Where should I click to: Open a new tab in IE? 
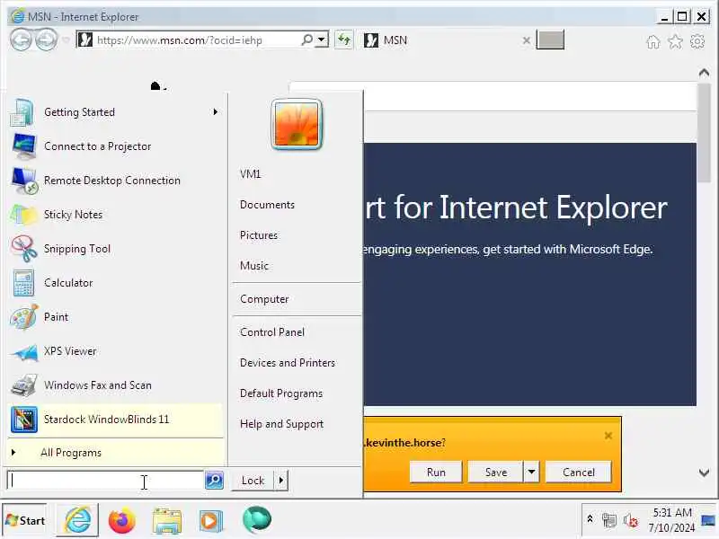[550, 40]
